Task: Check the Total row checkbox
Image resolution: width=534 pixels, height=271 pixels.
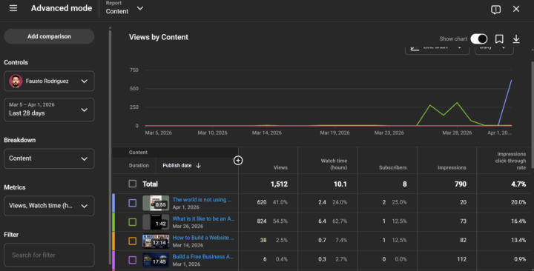Action: click(x=133, y=184)
